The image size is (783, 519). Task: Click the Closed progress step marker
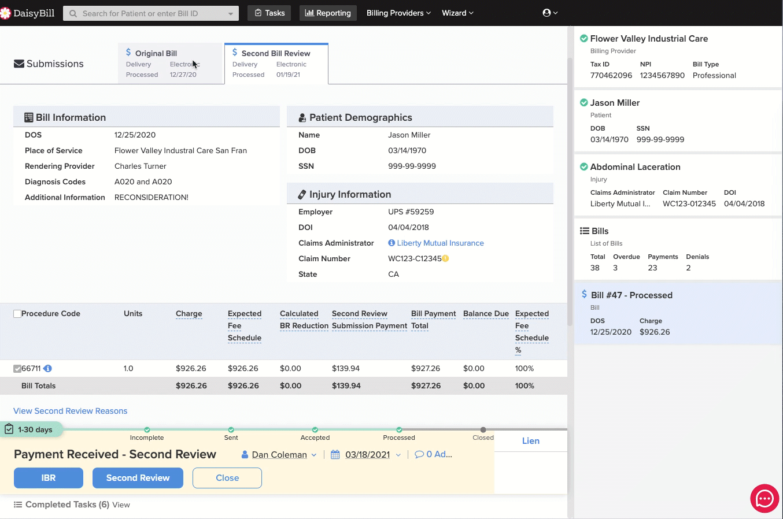(x=483, y=430)
